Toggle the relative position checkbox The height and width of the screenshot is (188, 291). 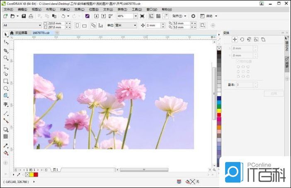(x=238, y=61)
